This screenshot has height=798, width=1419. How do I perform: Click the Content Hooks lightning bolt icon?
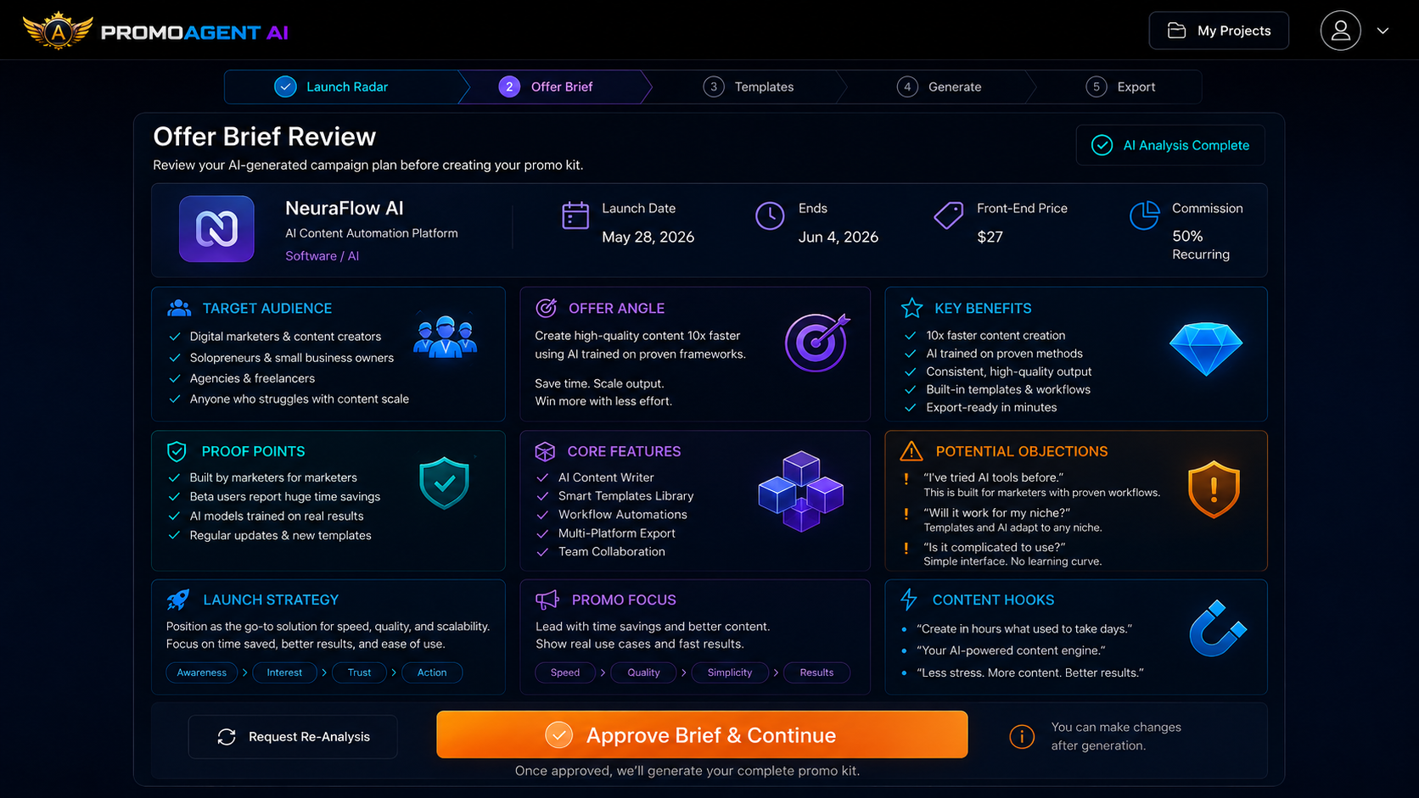909,600
